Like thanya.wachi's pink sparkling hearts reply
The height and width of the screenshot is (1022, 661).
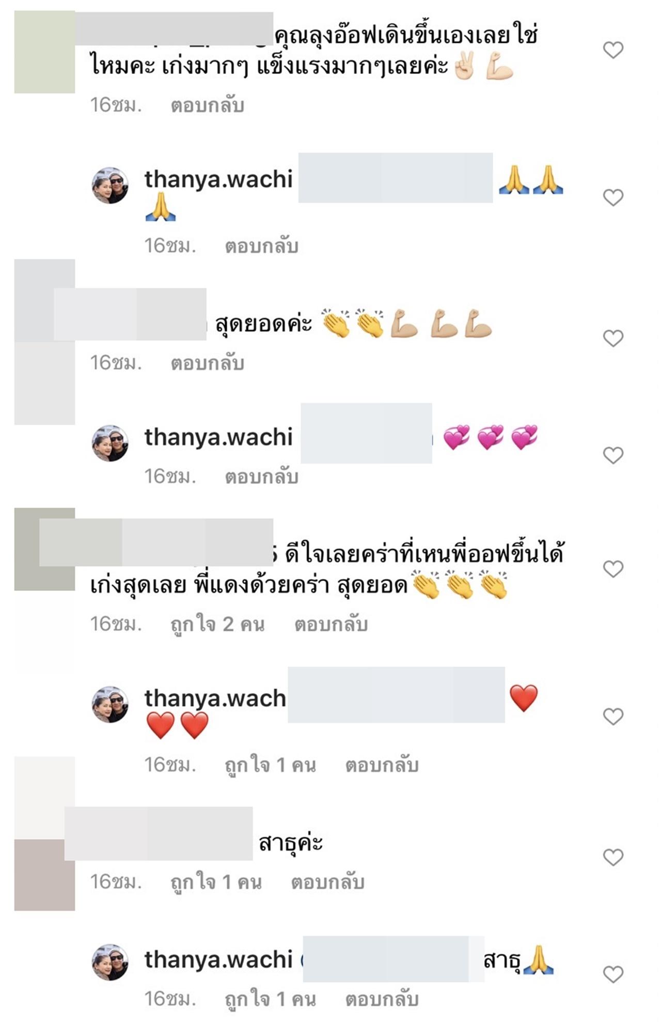[x=613, y=455]
